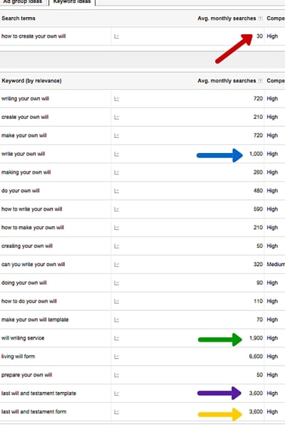This screenshot has height=427, width=285.
Task: View trend chart for 'last will and testament template'
Action: tap(116, 394)
